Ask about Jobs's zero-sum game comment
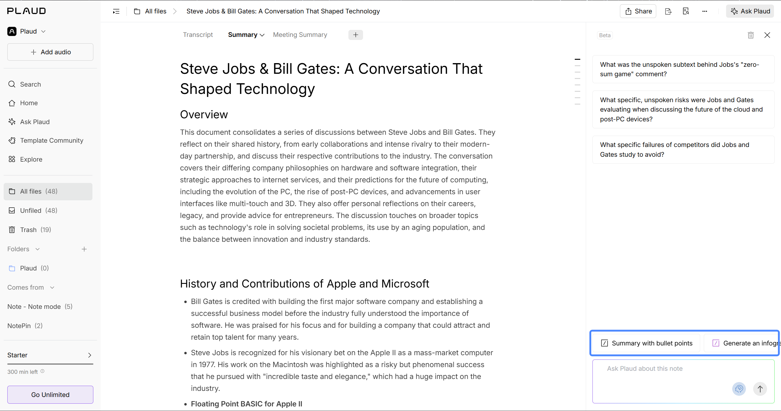This screenshot has width=781, height=411. [x=683, y=69]
